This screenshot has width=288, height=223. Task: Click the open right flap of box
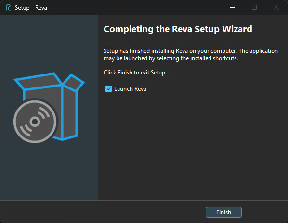point(74,83)
